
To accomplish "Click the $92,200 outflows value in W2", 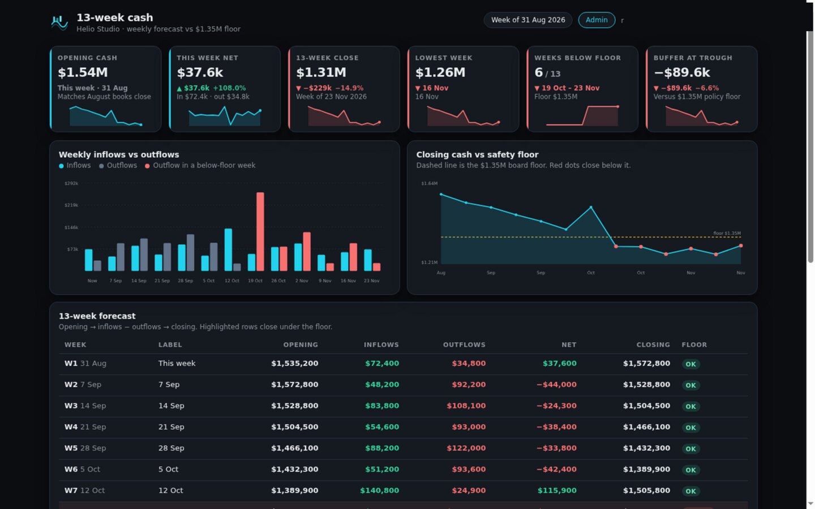I will point(469,385).
